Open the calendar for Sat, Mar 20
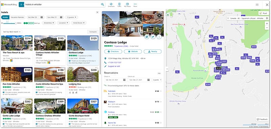271x129 pixels. 42,17
